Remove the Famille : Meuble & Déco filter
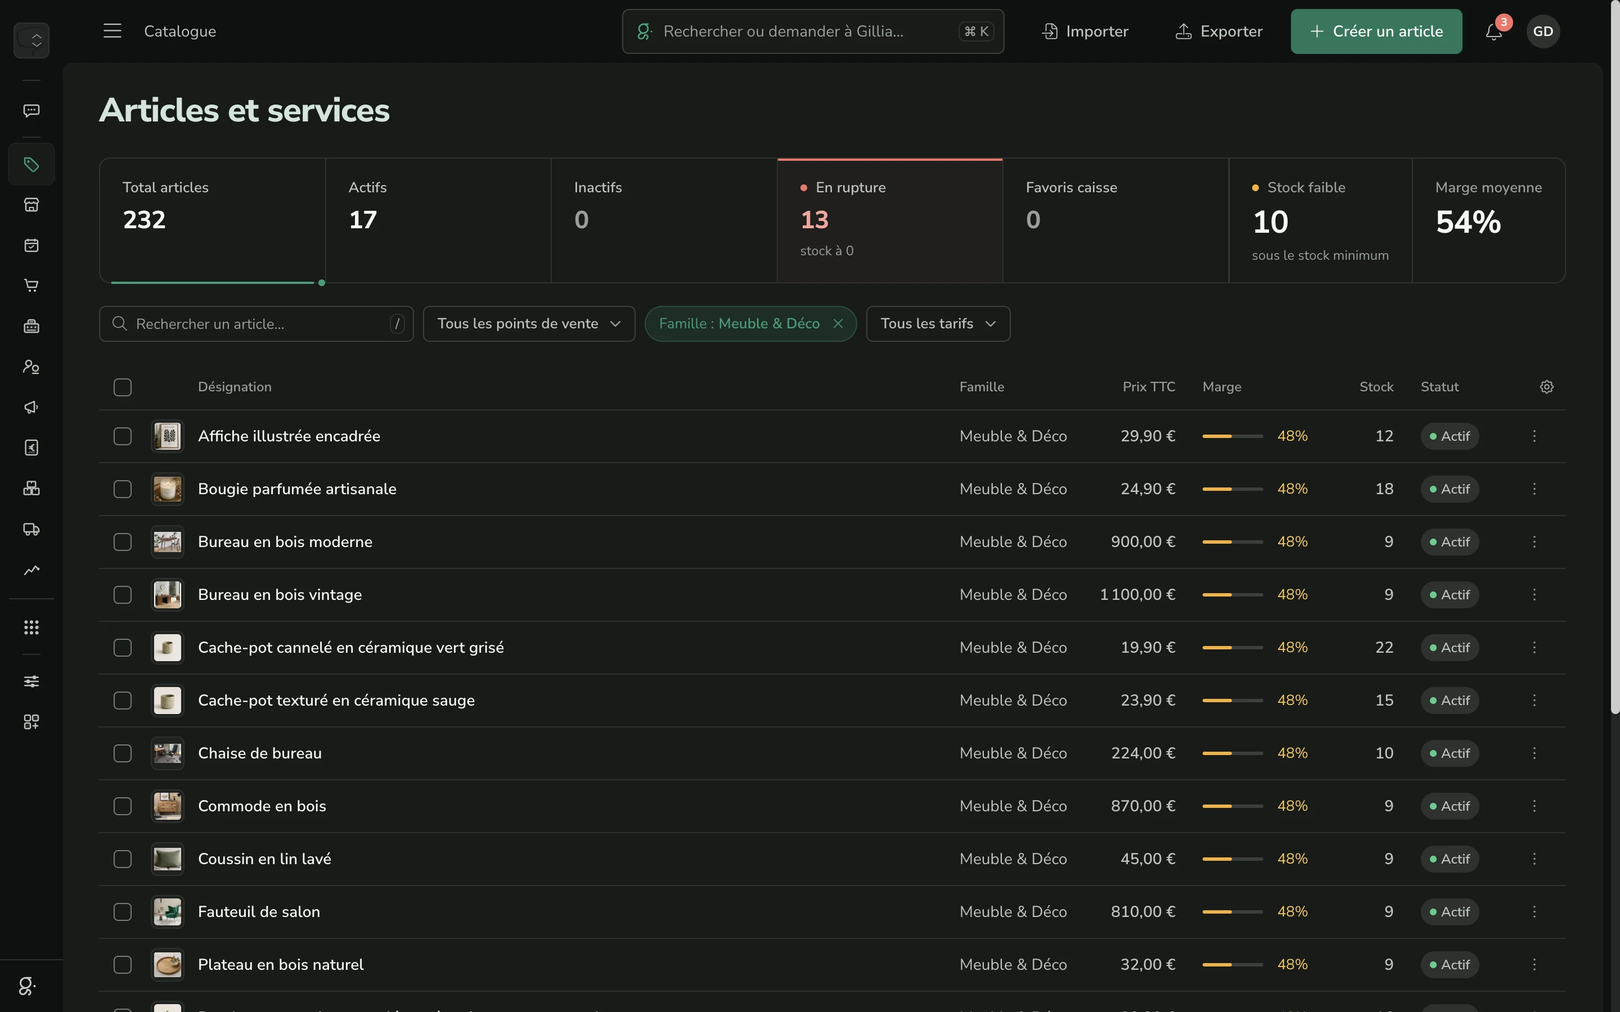This screenshot has height=1012, width=1620. pos(838,324)
